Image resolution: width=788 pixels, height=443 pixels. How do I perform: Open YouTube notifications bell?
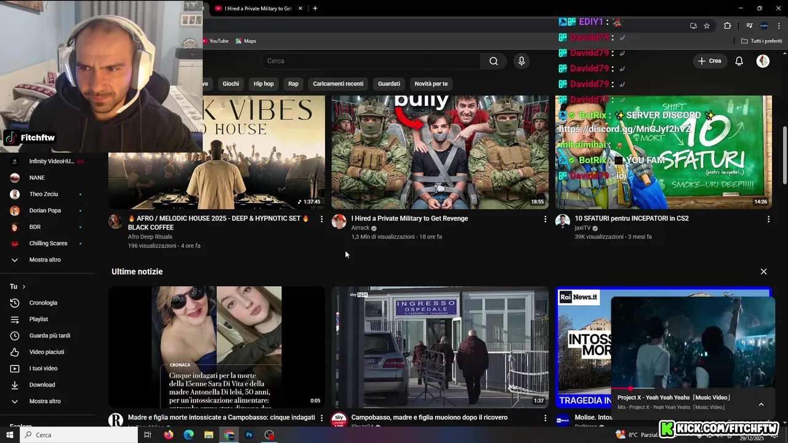point(739,61)
